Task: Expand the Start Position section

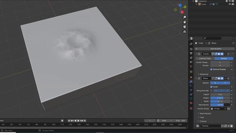Action: point(204,113)
